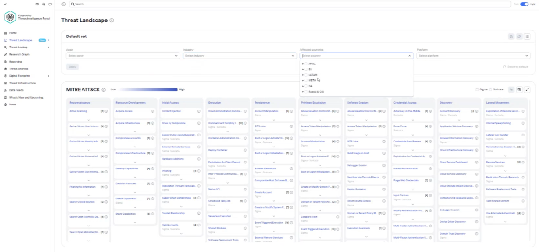Check the NA region checkbox

click(x=306, y=86)
